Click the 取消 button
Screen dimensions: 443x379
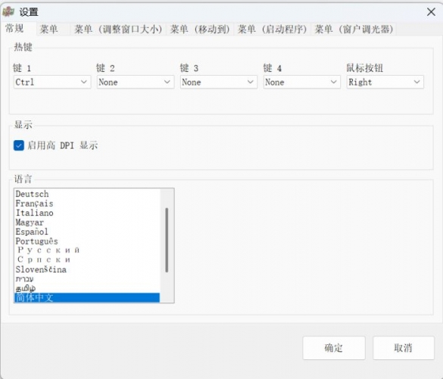pos(403,348)
